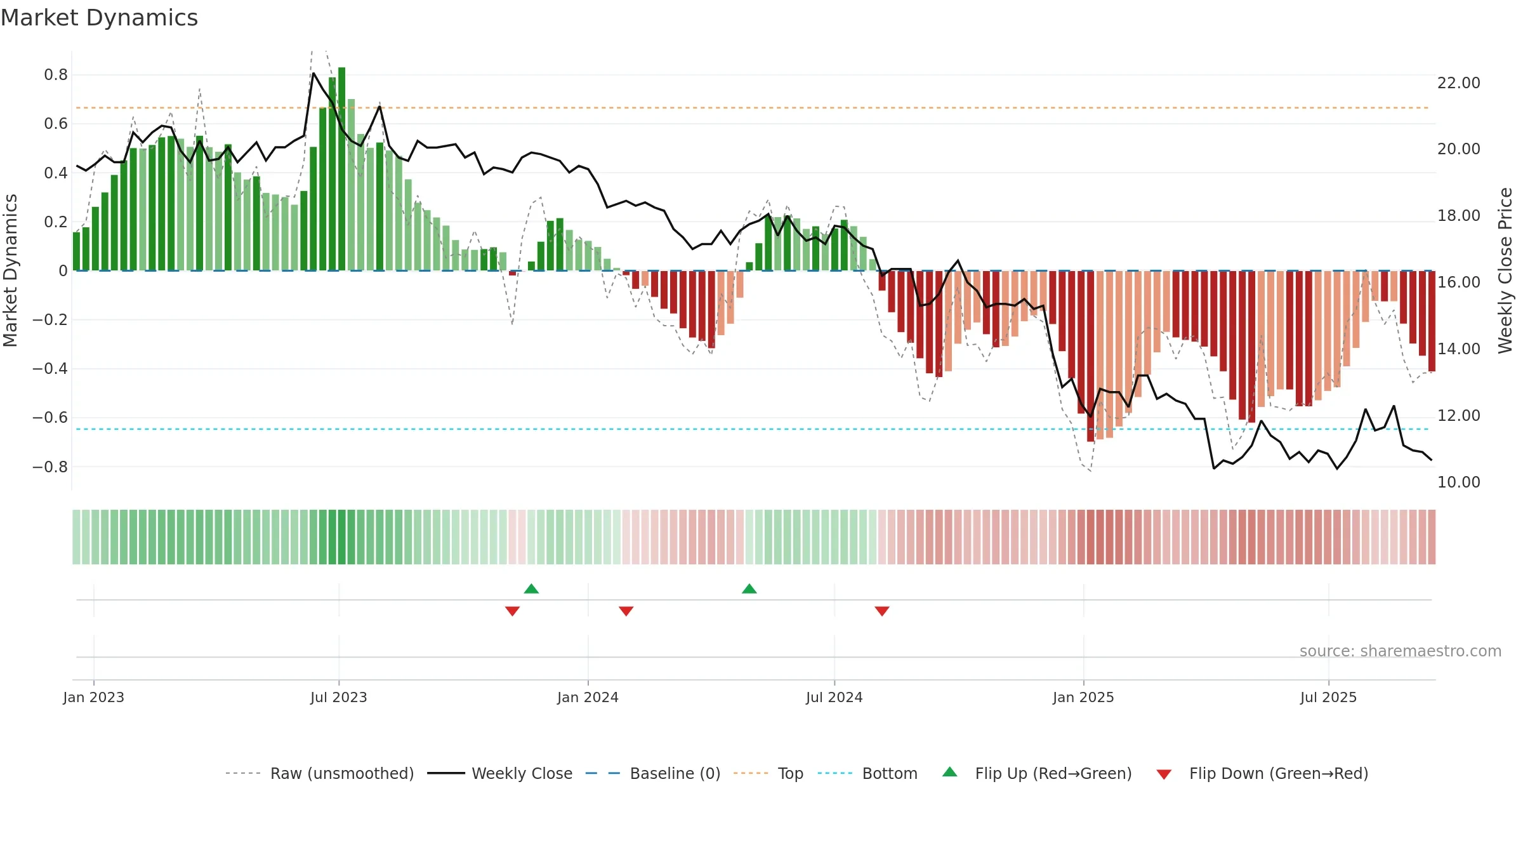
Task: Click the 14.00 price axis label
Action: (1459, 349)
